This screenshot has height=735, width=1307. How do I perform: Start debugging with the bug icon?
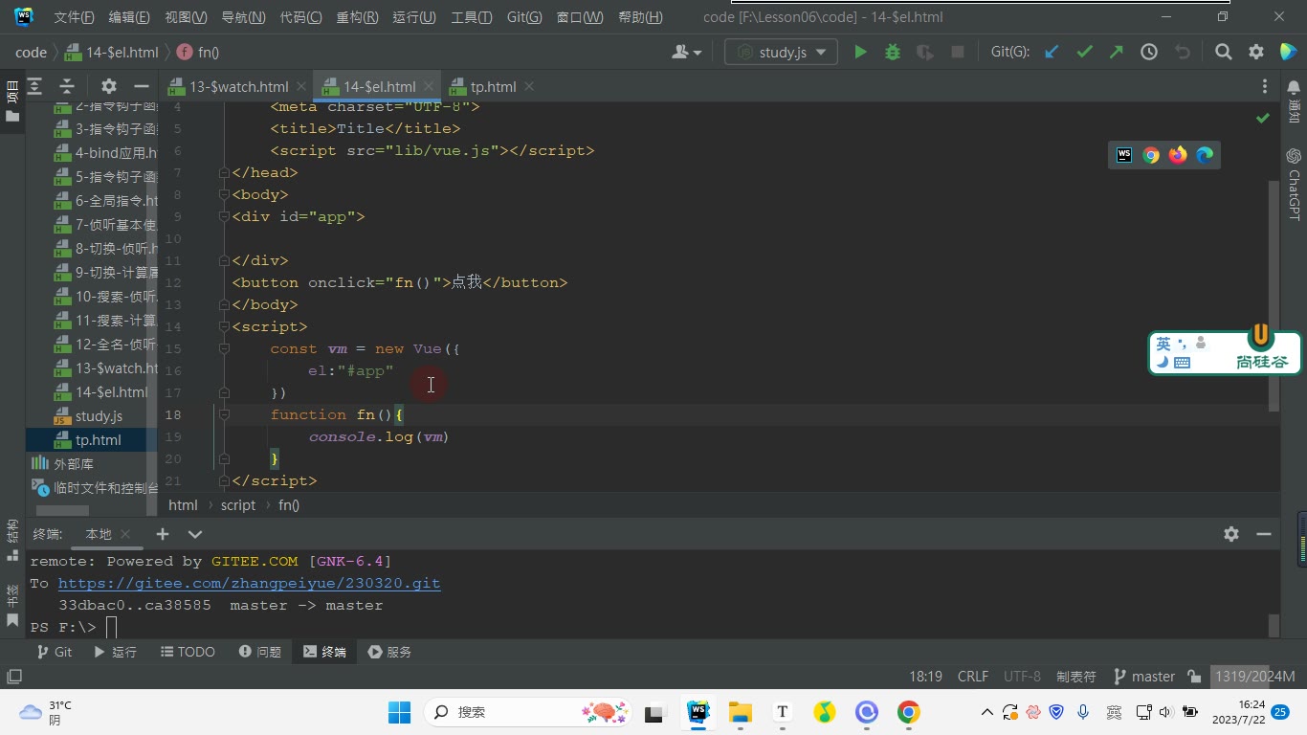(x=893, y=53)
